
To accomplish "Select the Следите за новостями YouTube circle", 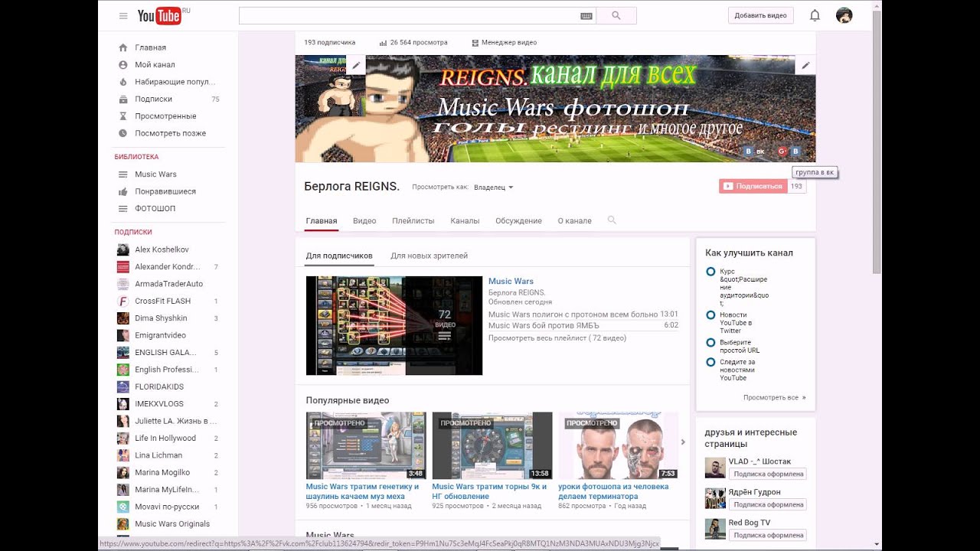I will [710, 362].
